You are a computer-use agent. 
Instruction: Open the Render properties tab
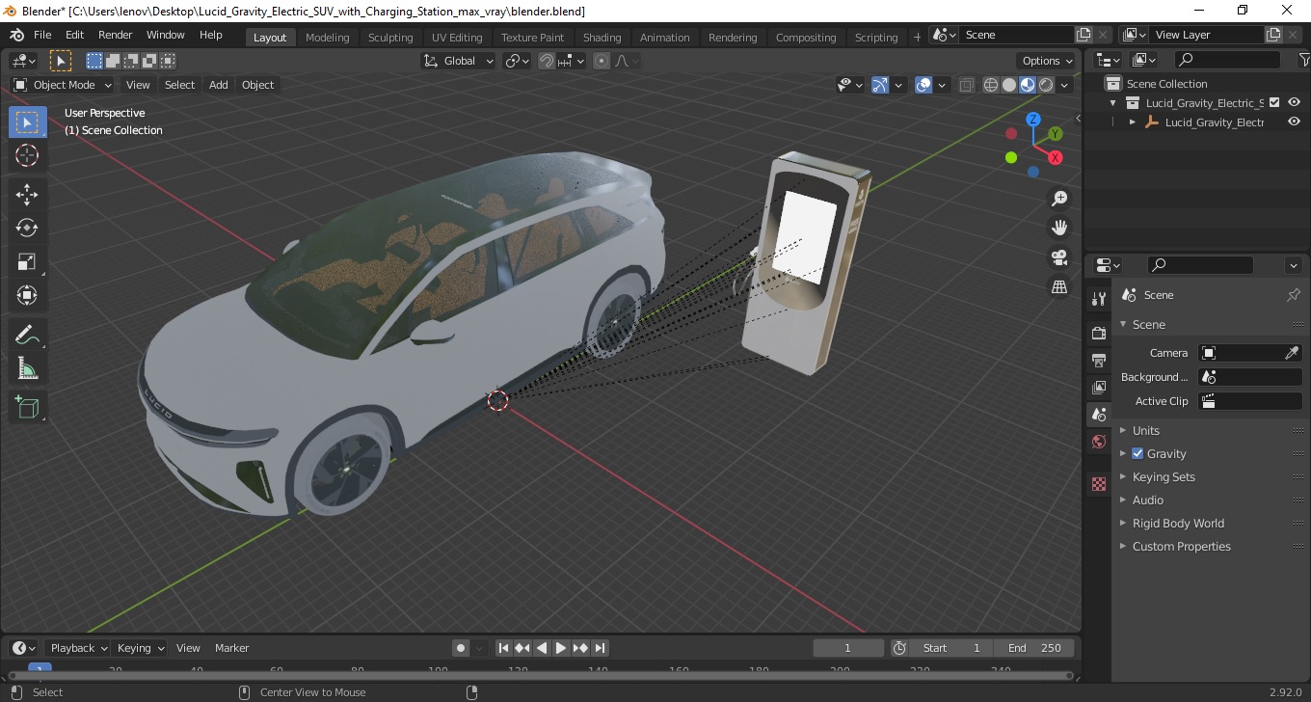point(1099,333)
